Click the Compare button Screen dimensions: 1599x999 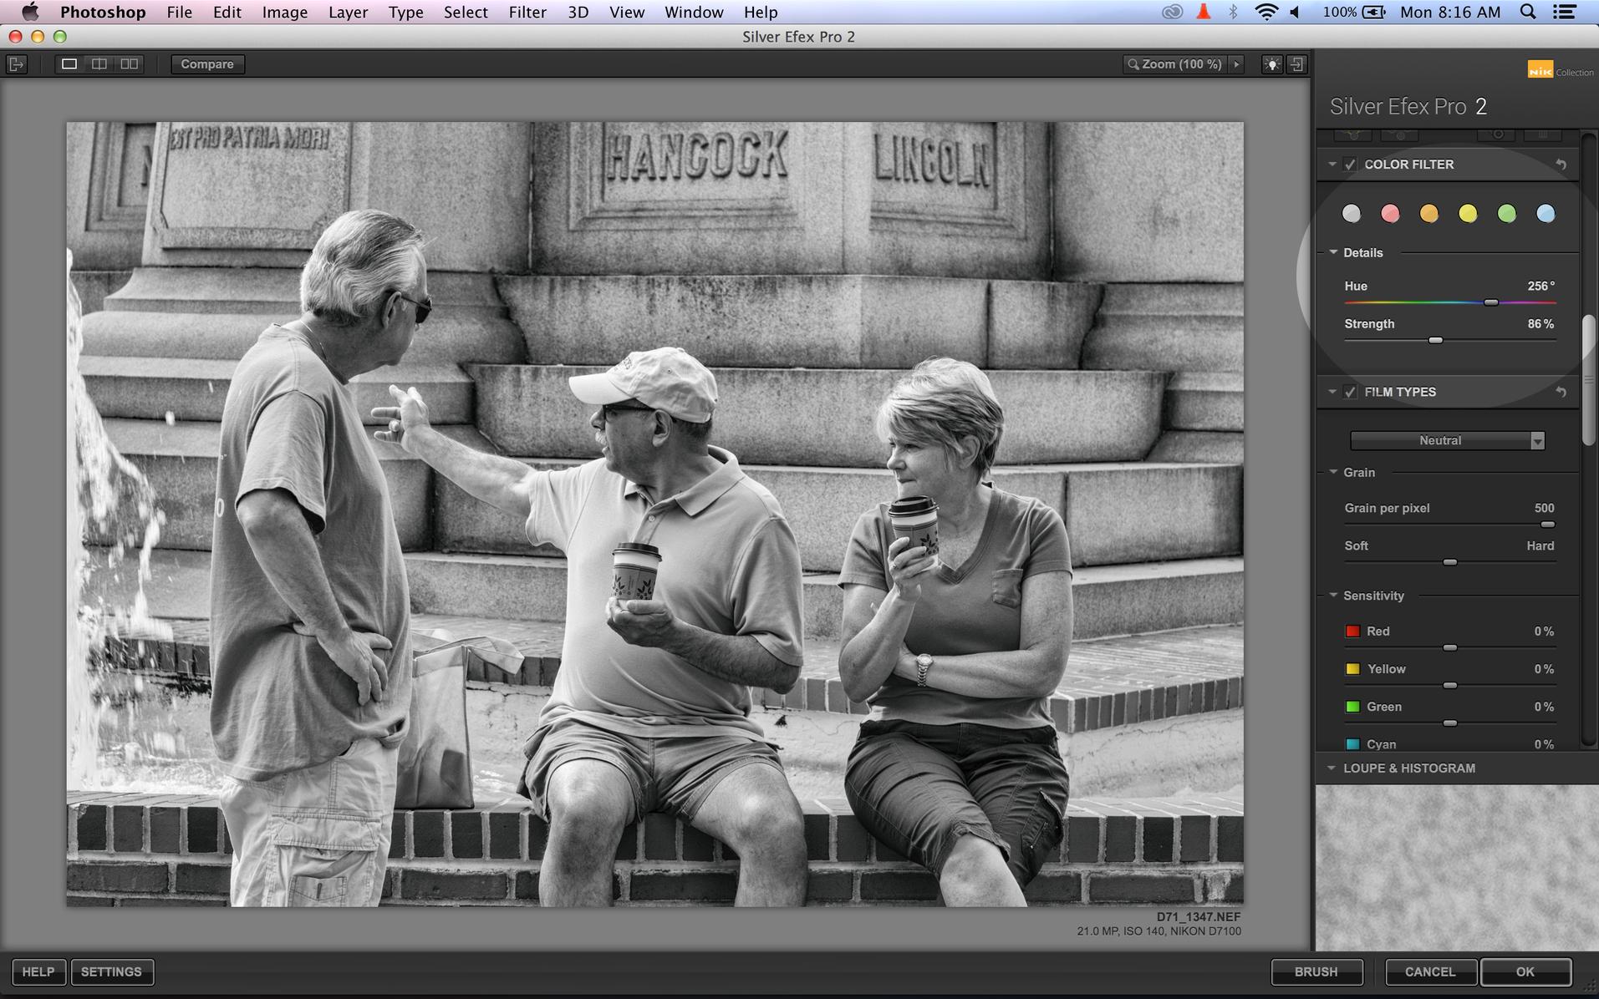tap(207, 64)
